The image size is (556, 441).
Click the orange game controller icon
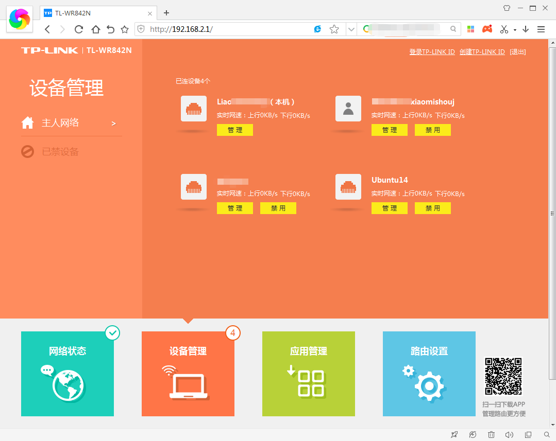point(487,29)
